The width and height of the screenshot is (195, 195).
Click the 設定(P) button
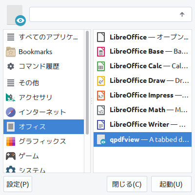point(18,184)
